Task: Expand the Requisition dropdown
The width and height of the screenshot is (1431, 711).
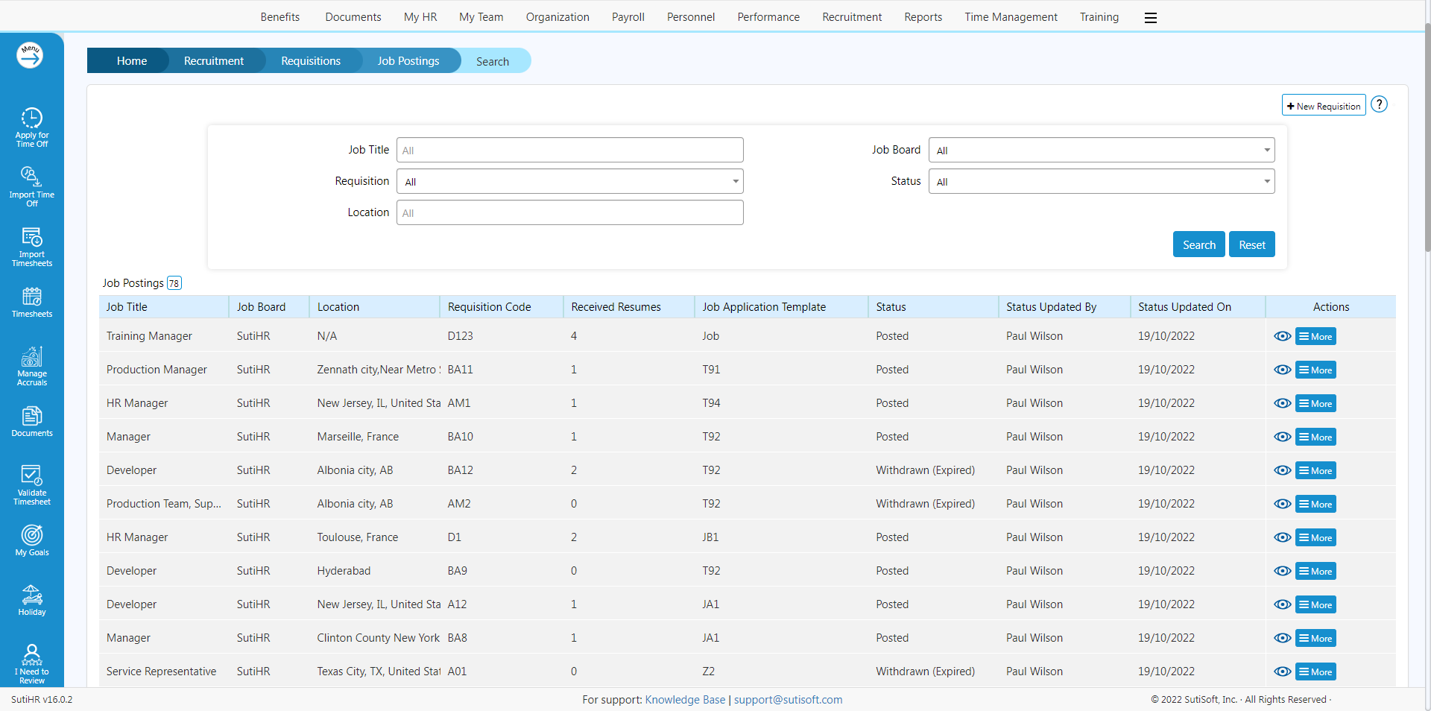Action: [x=570, y=181]
